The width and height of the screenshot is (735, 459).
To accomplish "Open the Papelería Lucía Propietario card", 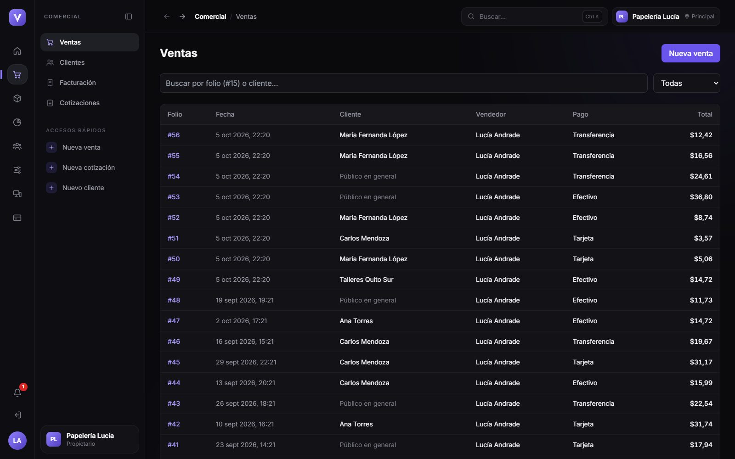I will (90, 439).
